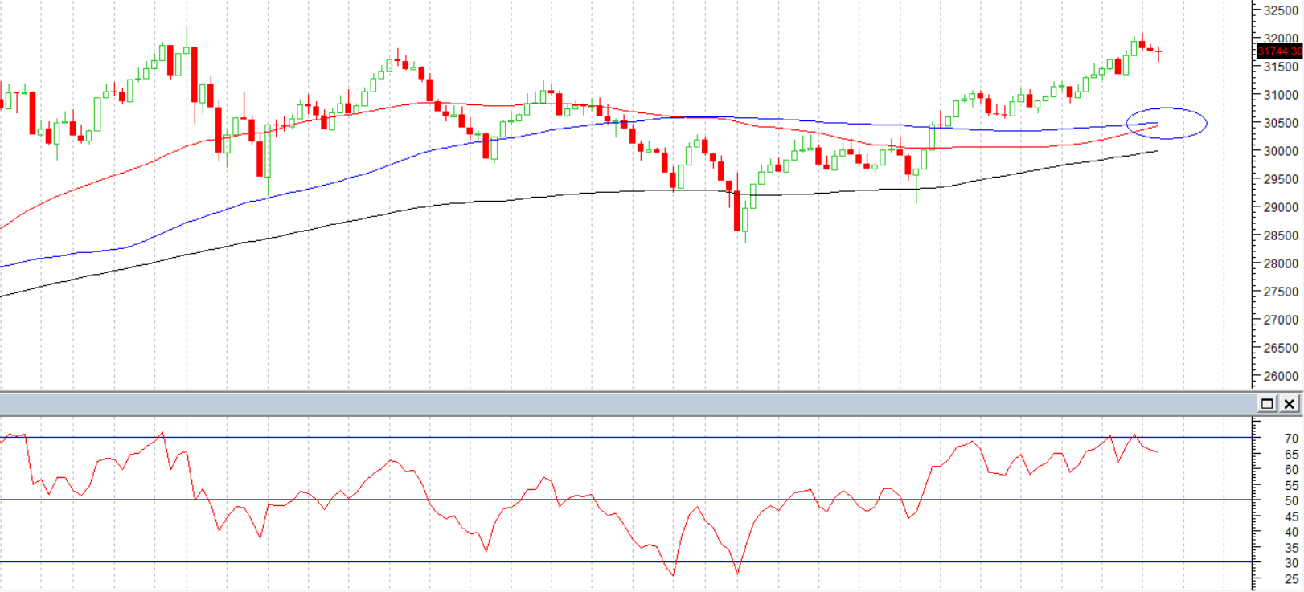Screen dimensions: 1304x592
Task: Click the 31500 price axis label
Action: [1281, 67]
